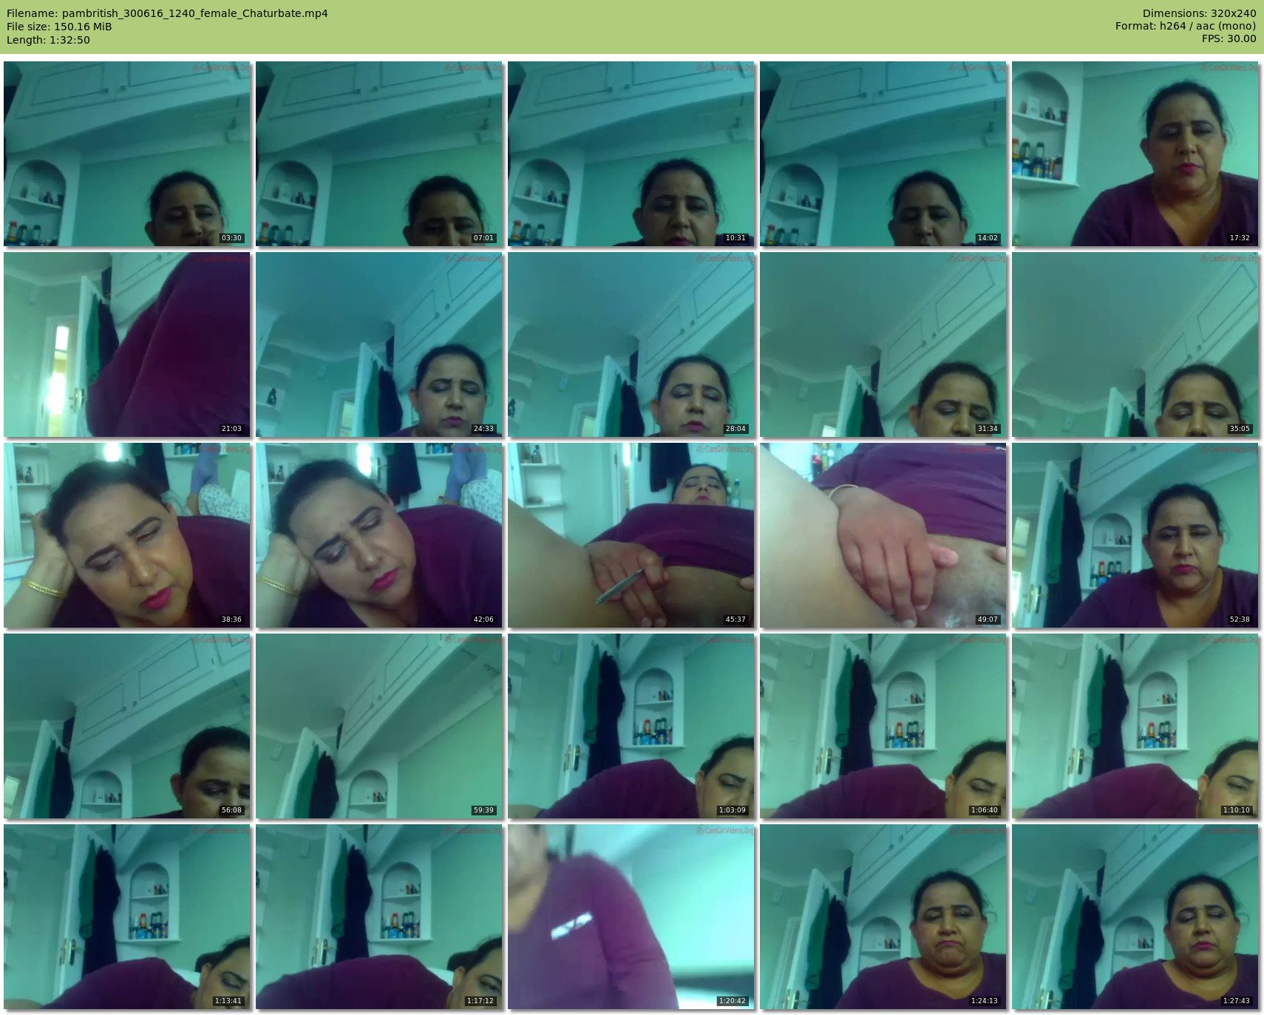Select the thumbnail at 17:32
1264x1015 pixels.
coord(1135,154)
